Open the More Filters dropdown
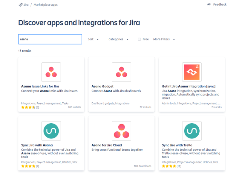 tap(163, 39)
